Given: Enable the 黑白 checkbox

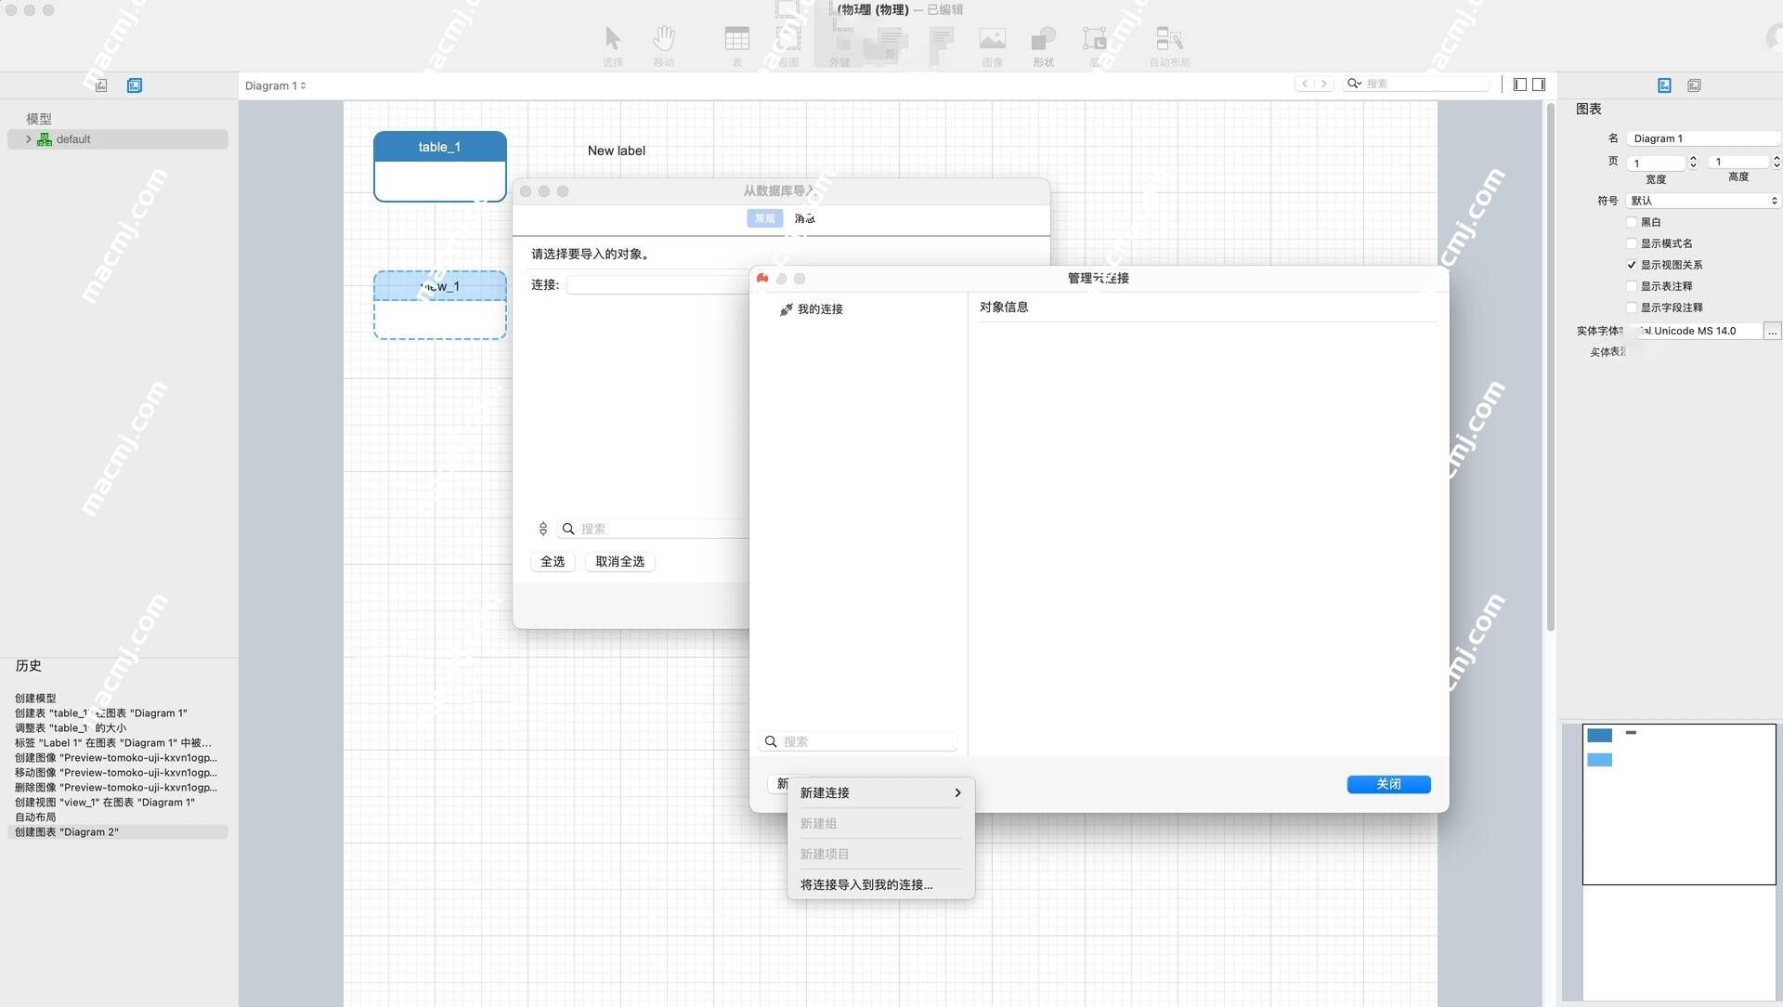Looking at the screenshot, I should click(x=1632, y=222).
